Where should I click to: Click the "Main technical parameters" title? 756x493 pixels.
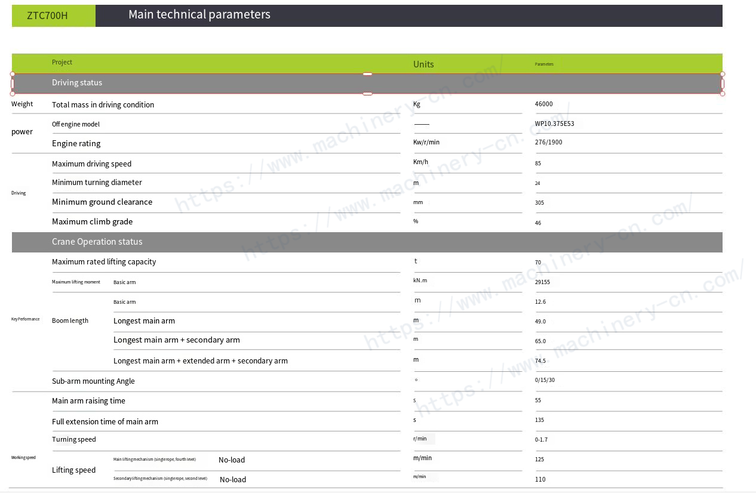pyautogui.click(x=199, y=14)
